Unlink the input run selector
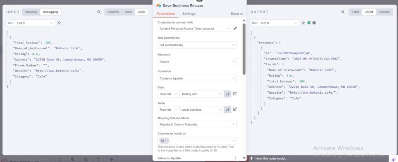 click(x=59, y=23)
